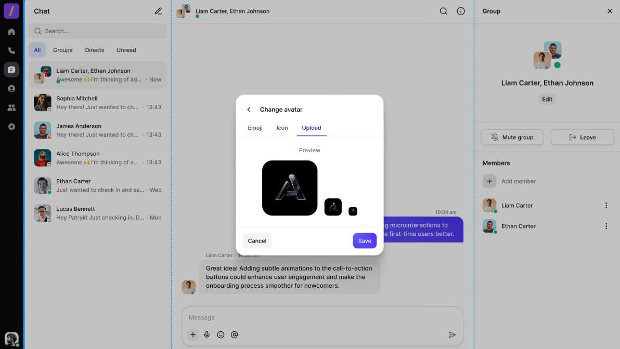The width and height of the screenshot is (620, 349).
Task: Add attachment with the plus icon
Action: (x=193, y=335)
